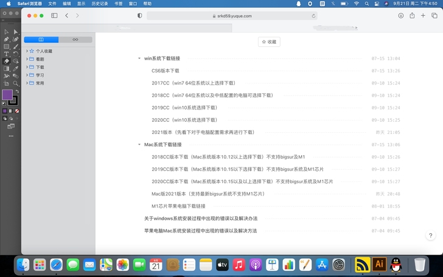Set fill to None in Illustrator toolbar
The height and width of the screenshot is (277, 443).
[x=17, y=111]
